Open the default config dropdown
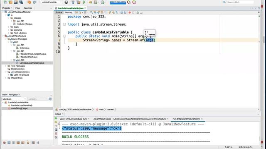The width and height of the screenshot is (266, 149). coord(52,2)
